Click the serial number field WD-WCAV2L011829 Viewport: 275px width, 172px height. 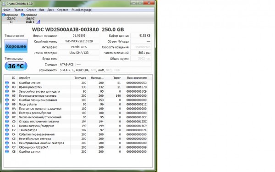(x=79, y=41)
